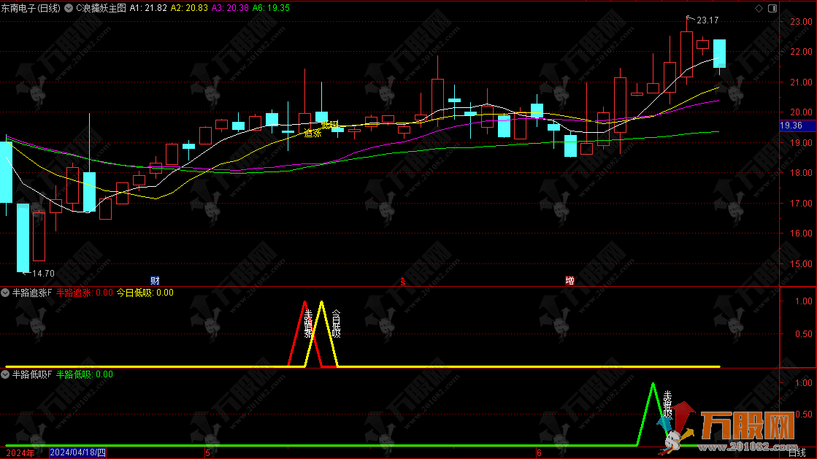Click the red S marker on timeline
This screenshot has width=817, height=459.
click(x=403, y=282)
